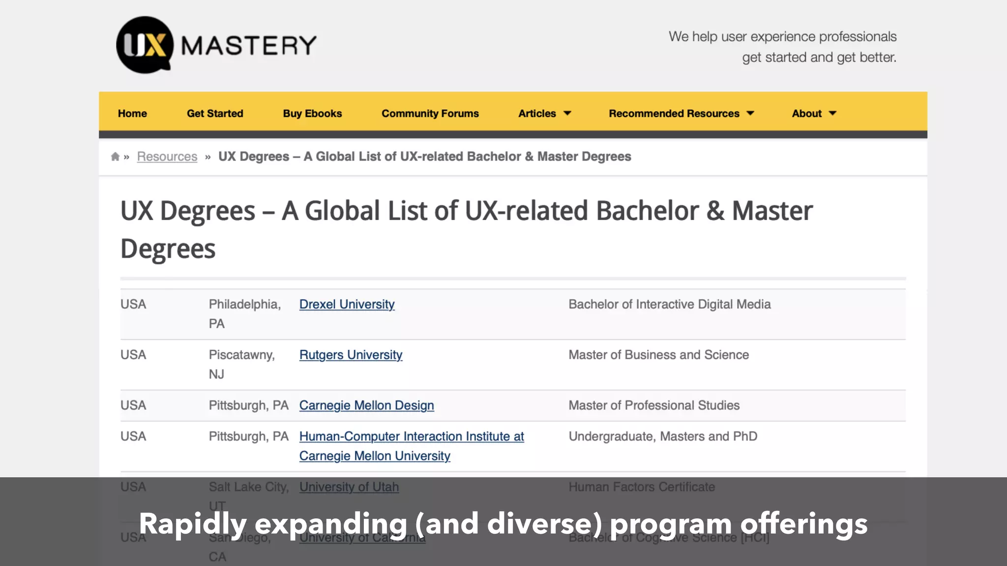Go to Get Started page

[215, 113]
